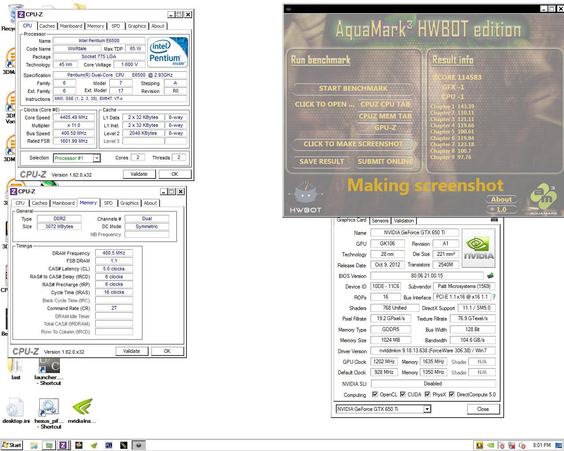Click the Driver Version field in GPU-Z

(x=433, y=351)
